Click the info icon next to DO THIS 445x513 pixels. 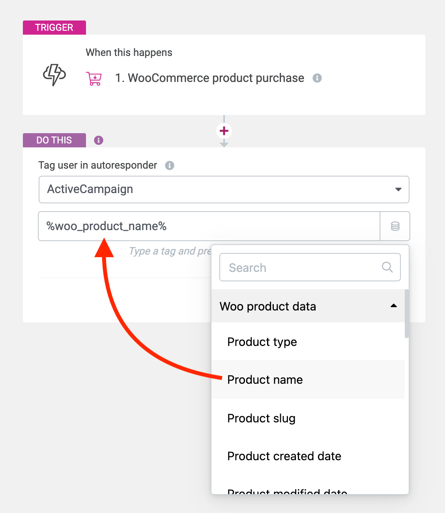coord(98,140)
